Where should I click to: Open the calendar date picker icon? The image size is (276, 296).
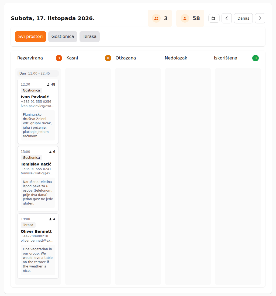pos(214,18)
